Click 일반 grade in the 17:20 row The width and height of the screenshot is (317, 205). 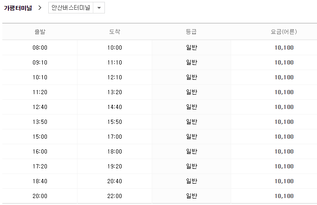[x=192, y=166]
